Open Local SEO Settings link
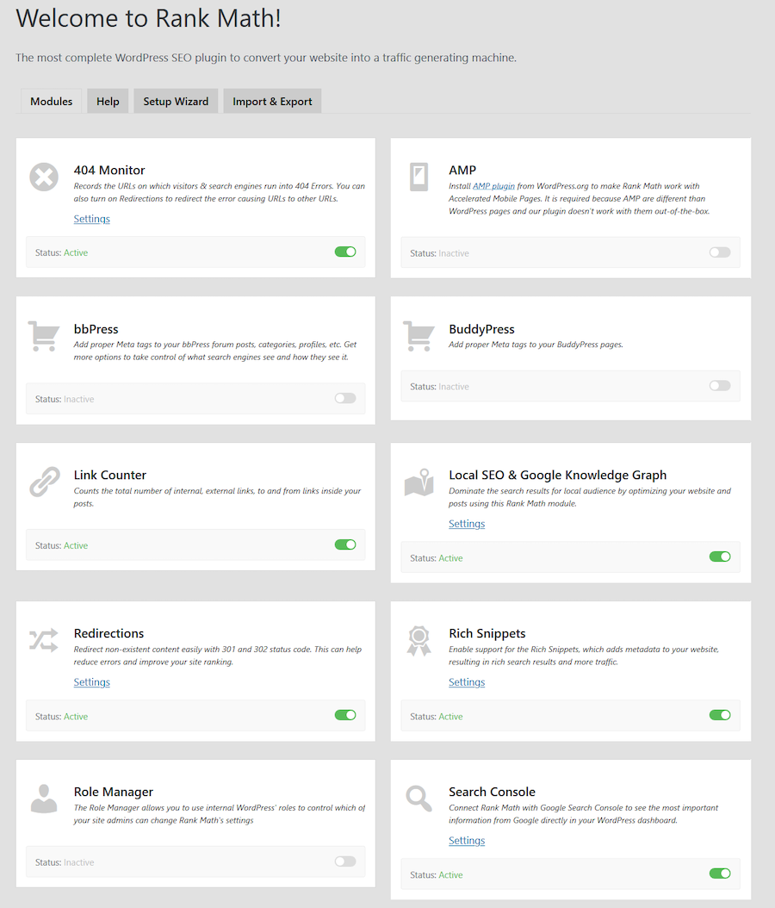This screenshot has width=775, height=908. [467, 524]
